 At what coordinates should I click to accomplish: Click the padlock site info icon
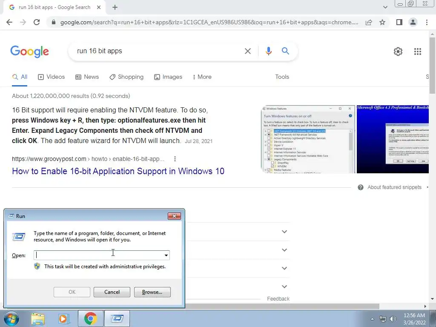click(54, 22)
